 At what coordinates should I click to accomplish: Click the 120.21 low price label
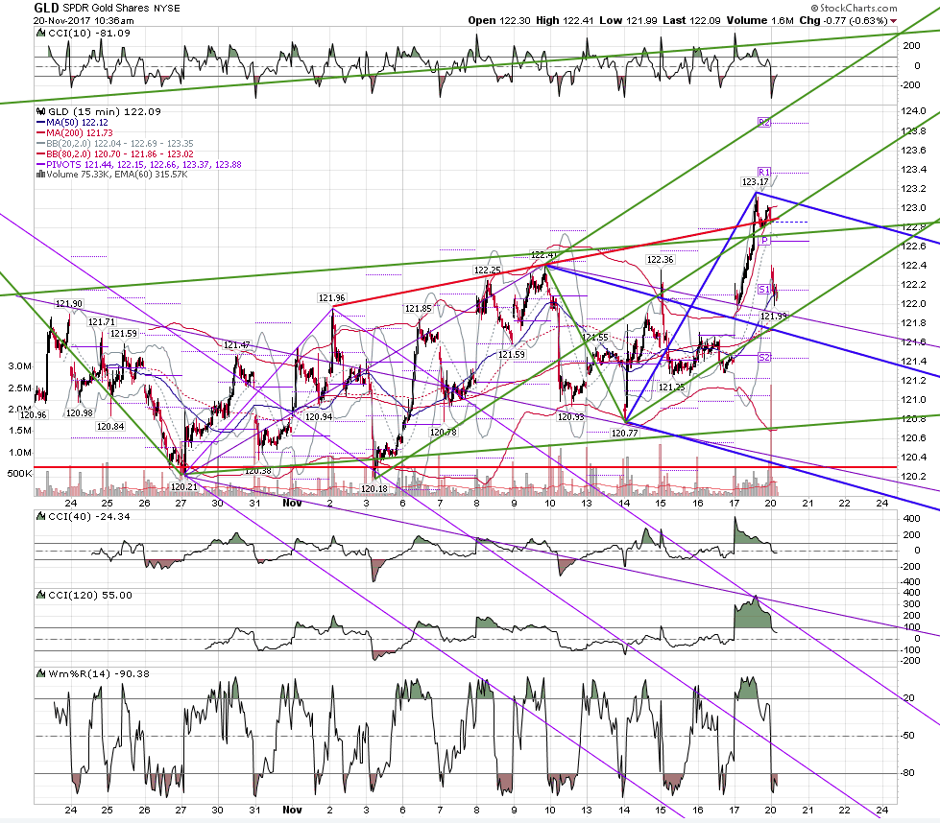[x=183, y=487]
